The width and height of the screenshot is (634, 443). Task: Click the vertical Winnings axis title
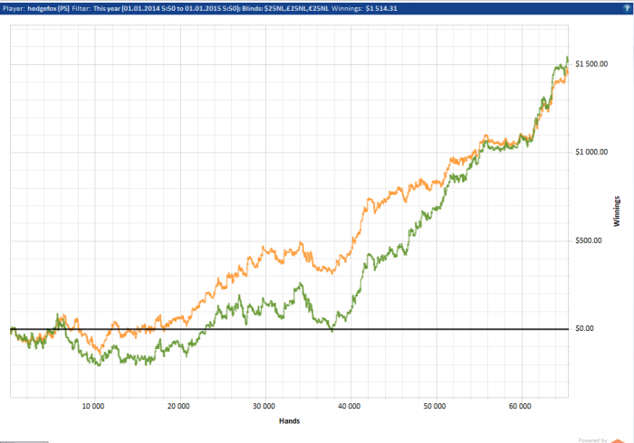pos(617,211)
